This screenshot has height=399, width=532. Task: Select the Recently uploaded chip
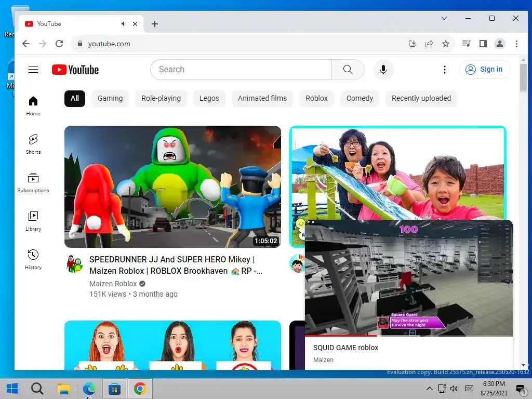tap(421, 98)
